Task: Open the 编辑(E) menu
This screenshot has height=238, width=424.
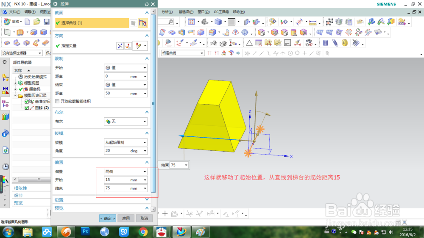Action: click(x=30, y=12)
